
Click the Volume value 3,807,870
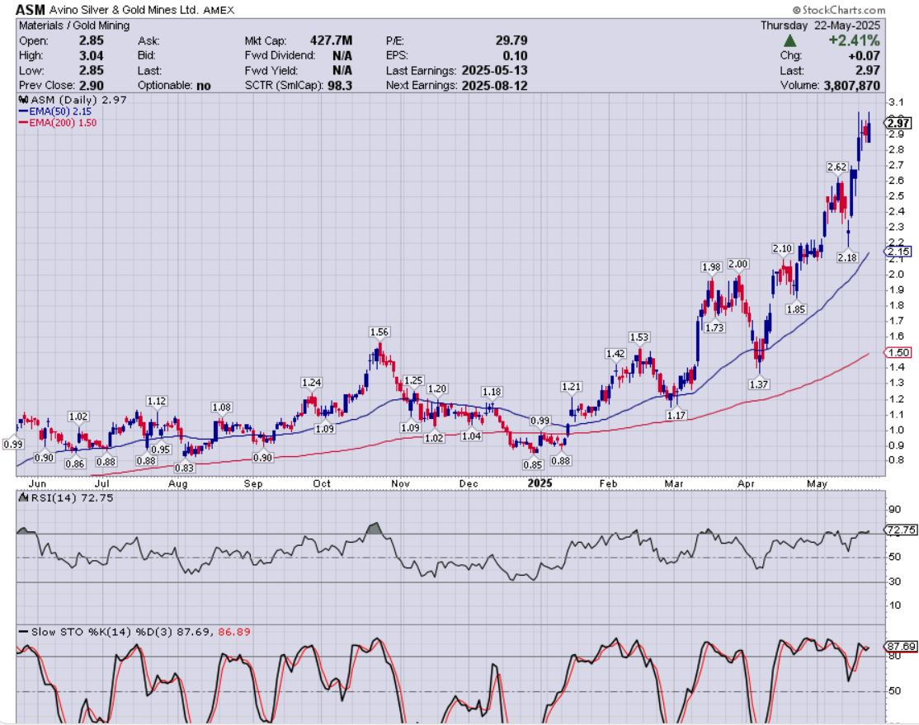point(851,86)
